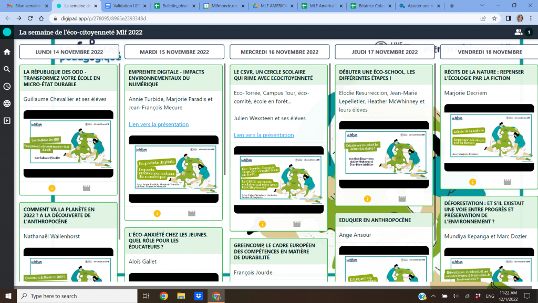
Task: Open a new browser tab
Action: tap(452, 6)
